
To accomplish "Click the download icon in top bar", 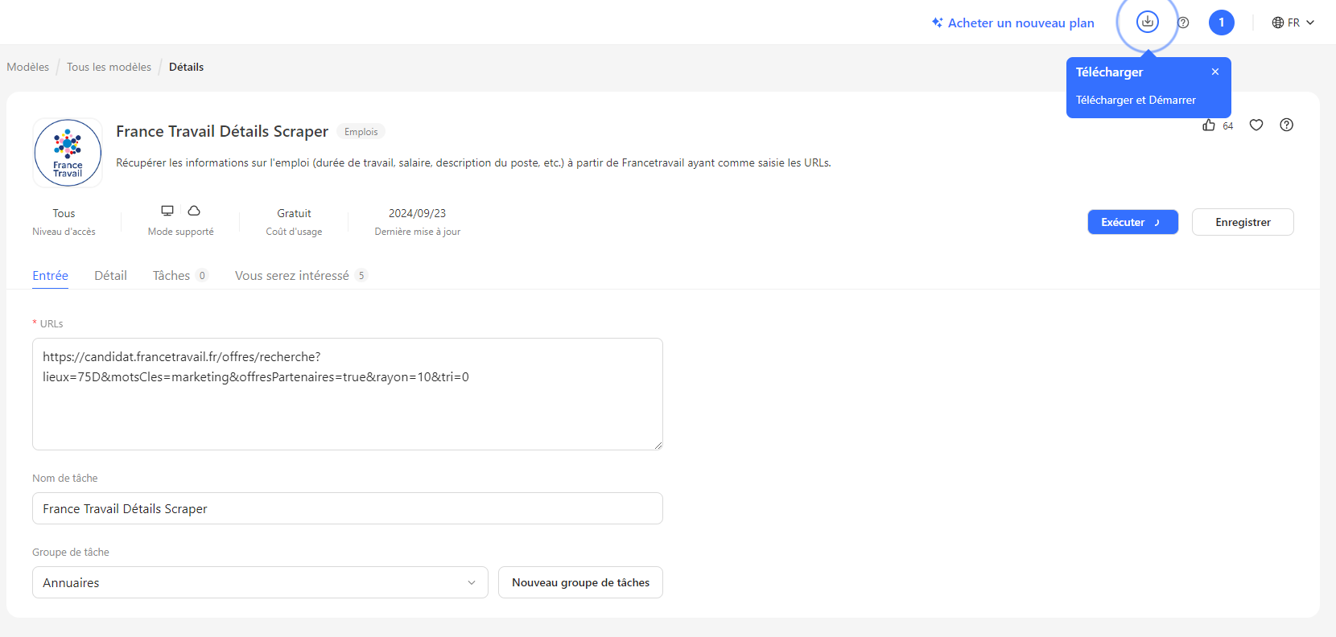I will (x=1147, y=23).
